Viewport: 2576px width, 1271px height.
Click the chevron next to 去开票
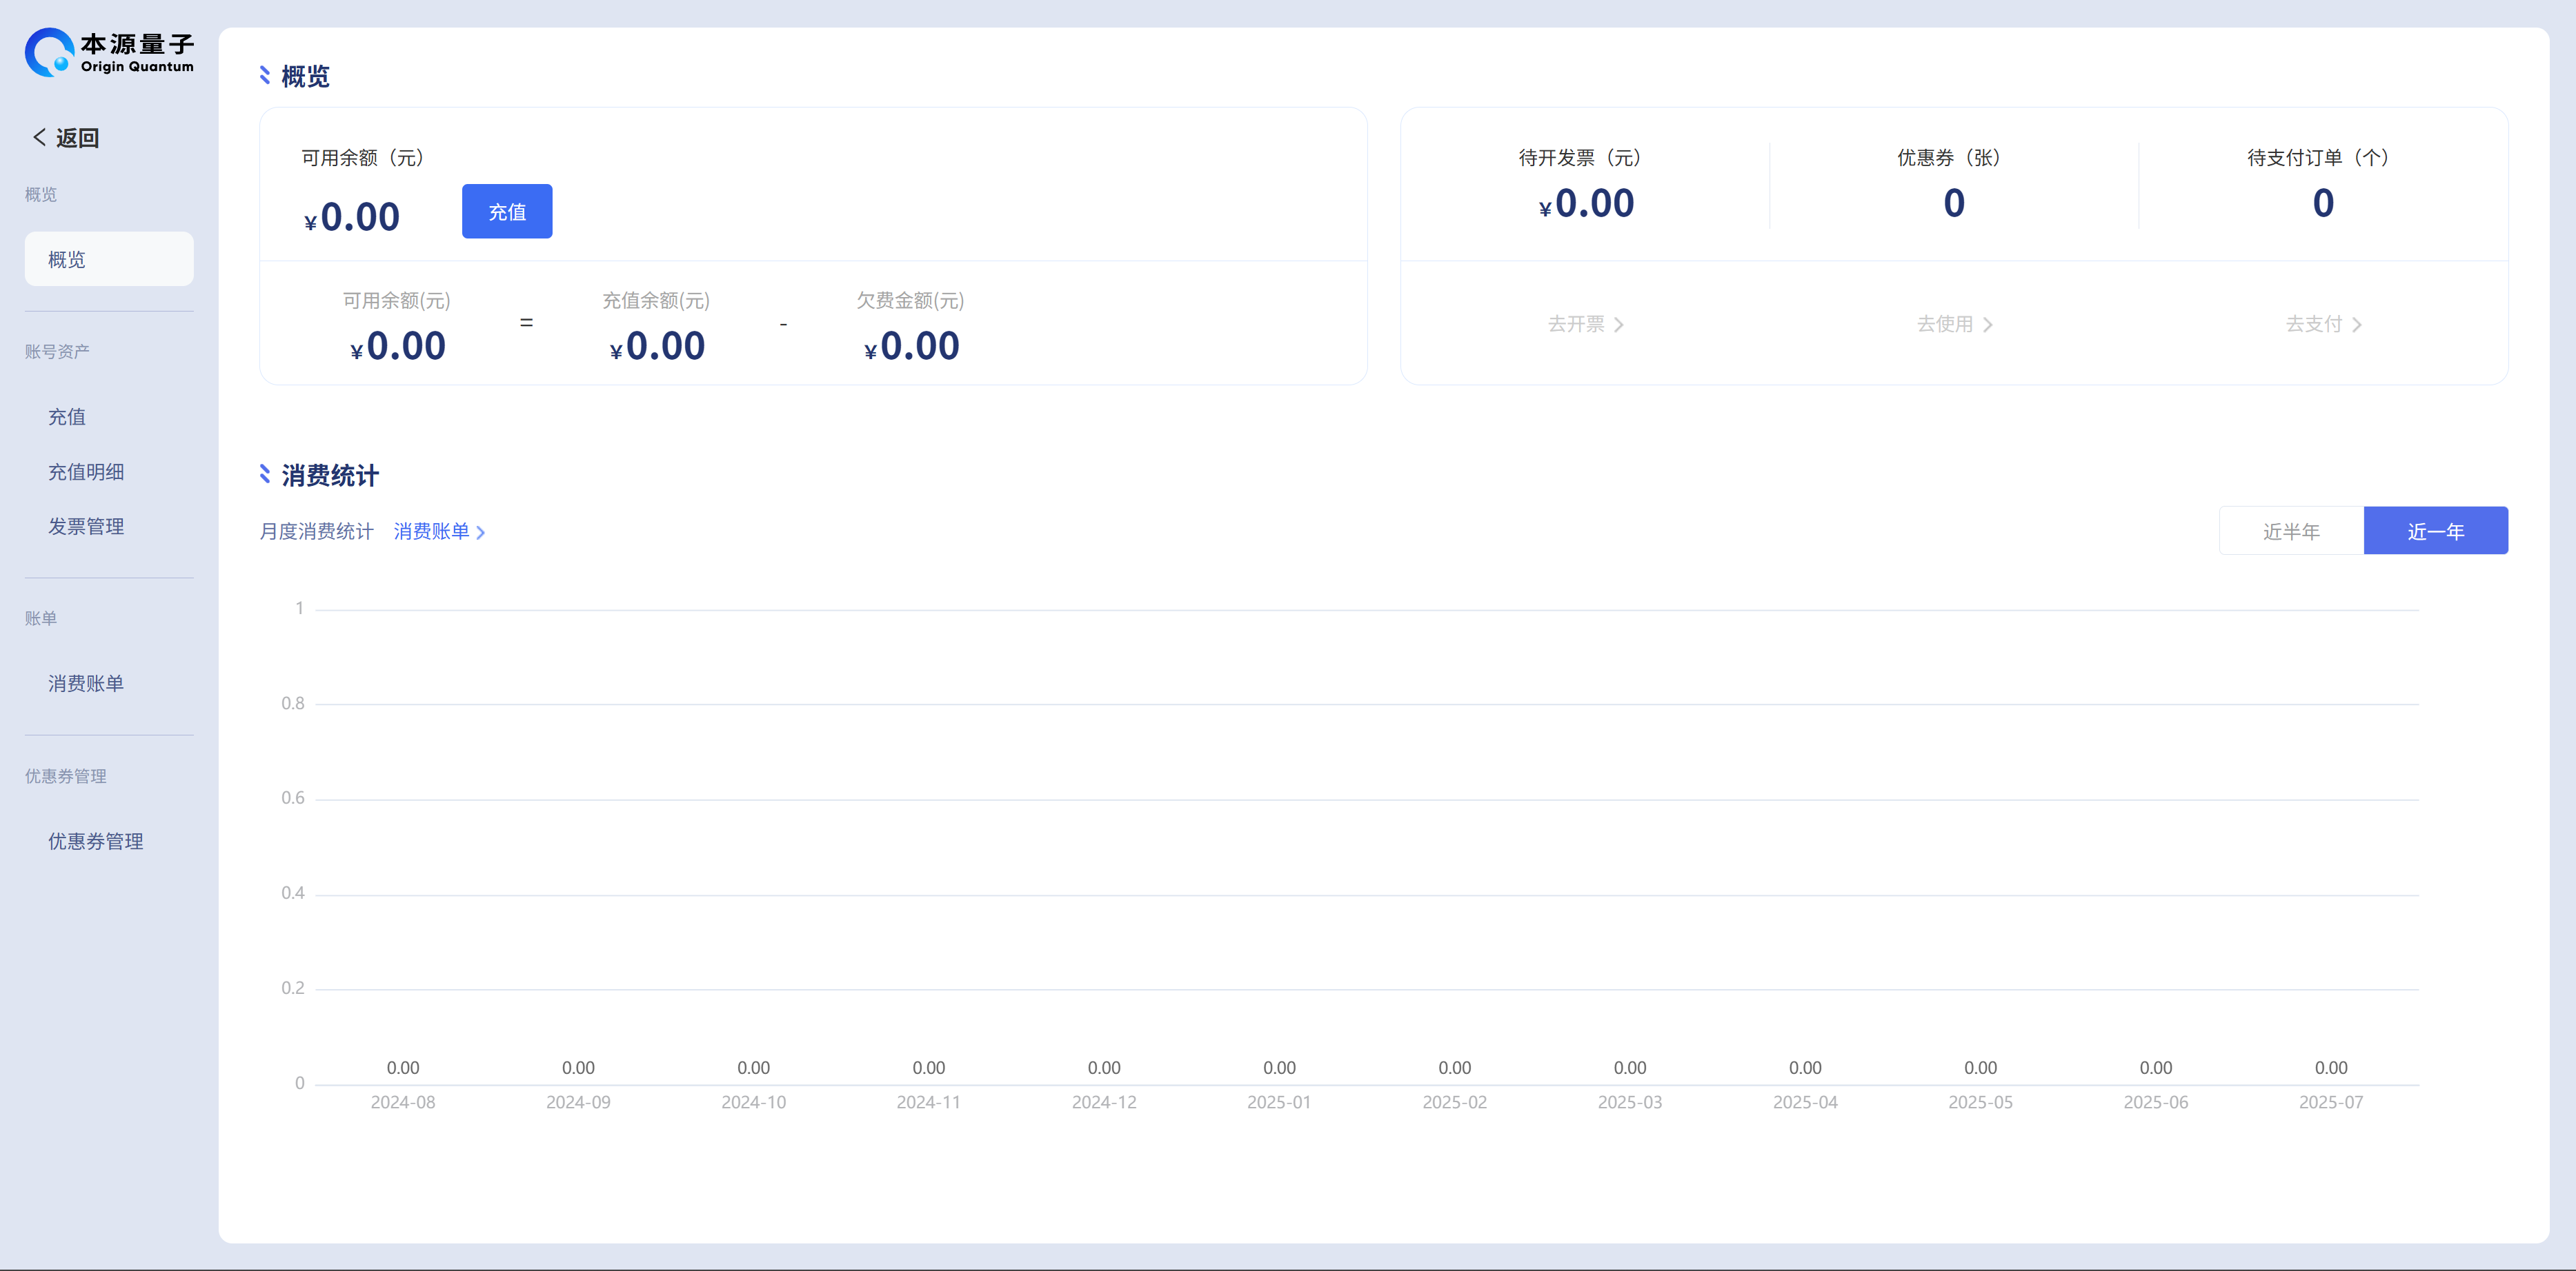[1619, 325]
